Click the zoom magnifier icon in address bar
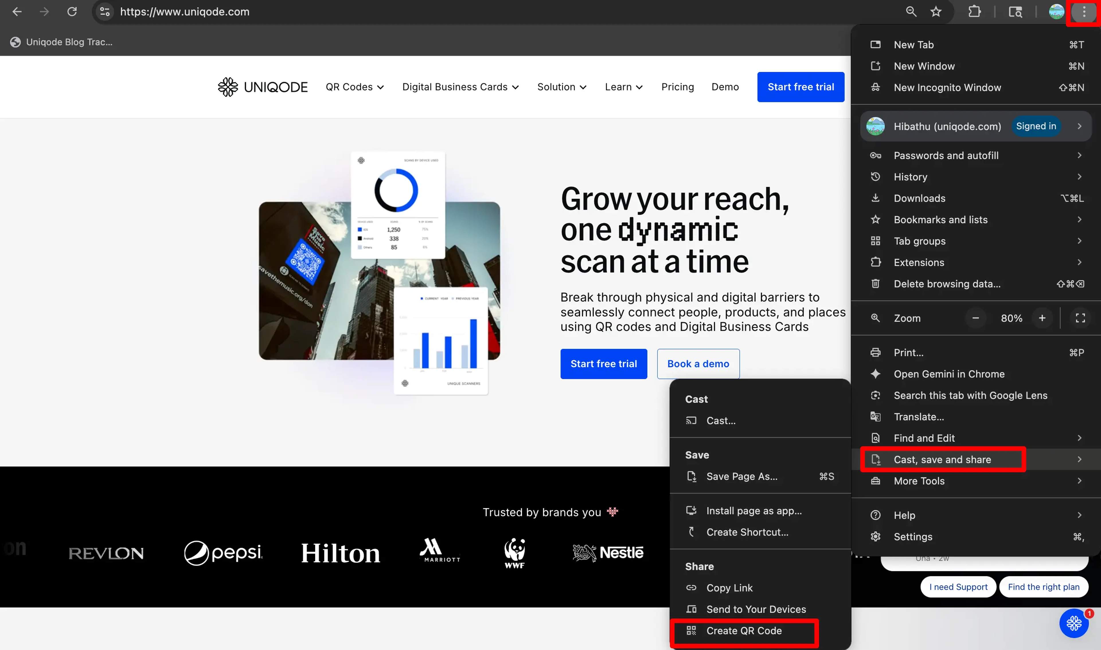This screenshot has width=1101, height=650. [x=911, y=12]
